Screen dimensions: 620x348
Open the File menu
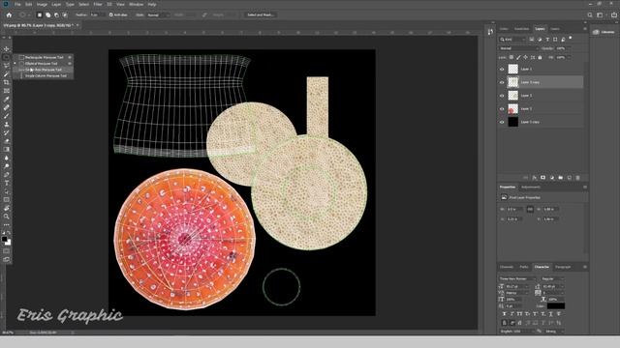(17, 4)
